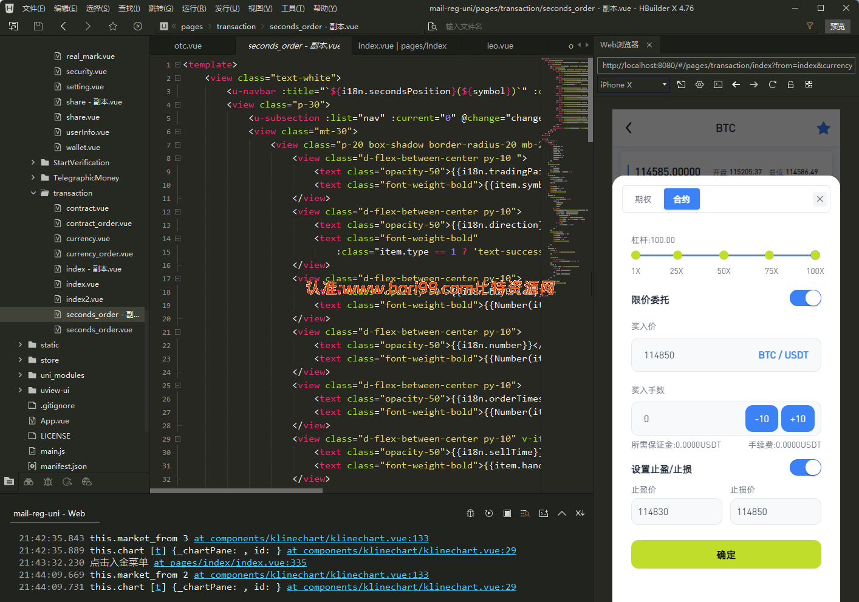This screenshot has width=859, height=602.
Task: Open the project files sidebar icon
Action: (x=9, y=481)
